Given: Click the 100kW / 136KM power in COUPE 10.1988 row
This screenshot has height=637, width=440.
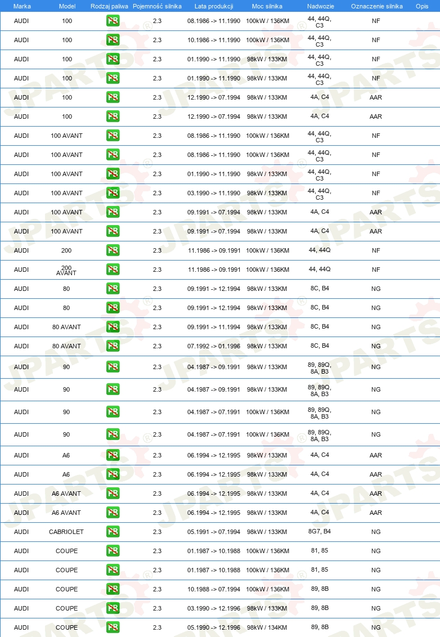Looking at the screenshot, I should [267, 589].
